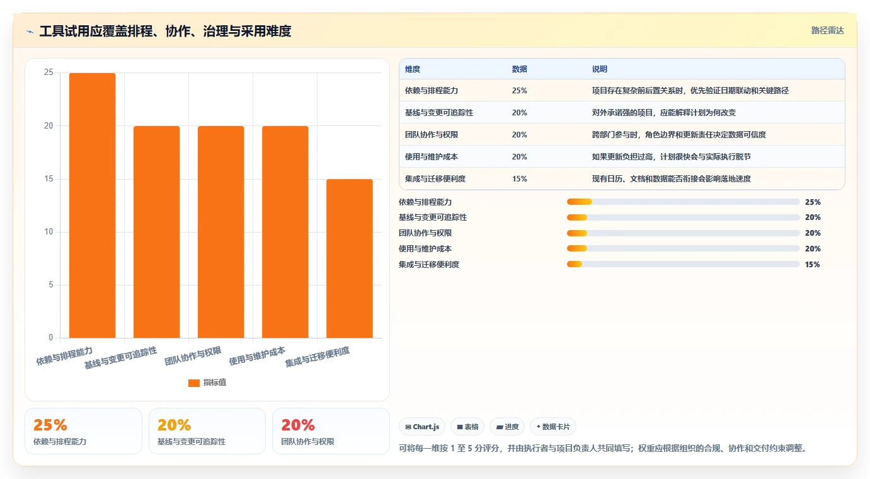
Task: Select table cell 集成与迁移便利度
Action: tap(435, 179)
